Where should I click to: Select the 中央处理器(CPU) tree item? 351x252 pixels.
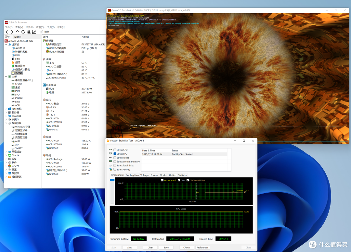22,80
